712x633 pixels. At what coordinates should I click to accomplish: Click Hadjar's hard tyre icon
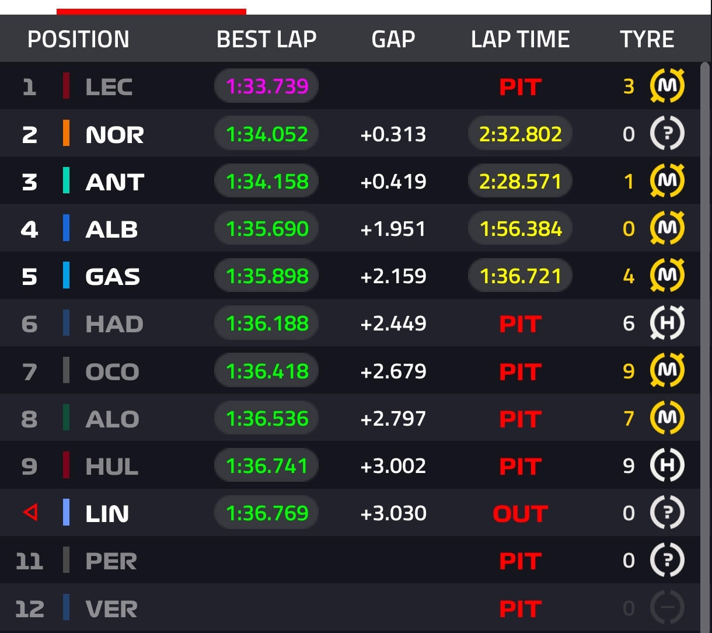(667, 323)
